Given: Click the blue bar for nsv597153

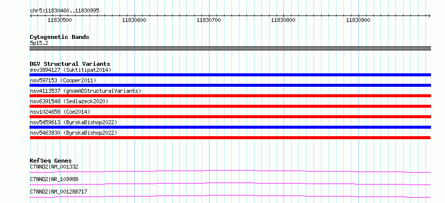Looking at the screenshot, I should coord(230,85).
